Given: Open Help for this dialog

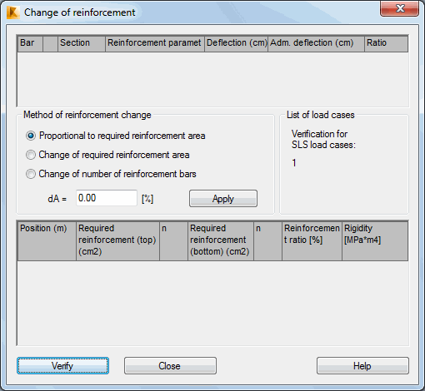Looking at the screenshot, I should point(362,366).
